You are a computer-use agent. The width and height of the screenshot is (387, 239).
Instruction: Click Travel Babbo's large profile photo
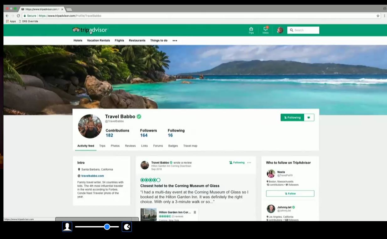(x=90, y=126)
